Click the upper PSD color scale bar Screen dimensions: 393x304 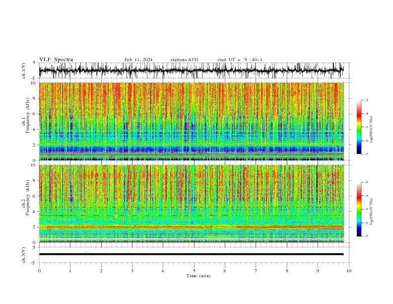point(359,127)
